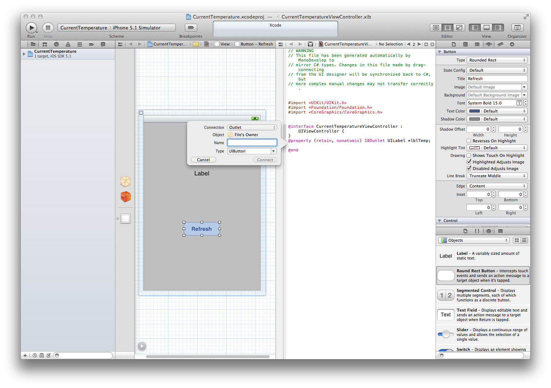Select the Refresh button on canvas
The height and width of the screenshot is (388, 551).
coord(202,229)
